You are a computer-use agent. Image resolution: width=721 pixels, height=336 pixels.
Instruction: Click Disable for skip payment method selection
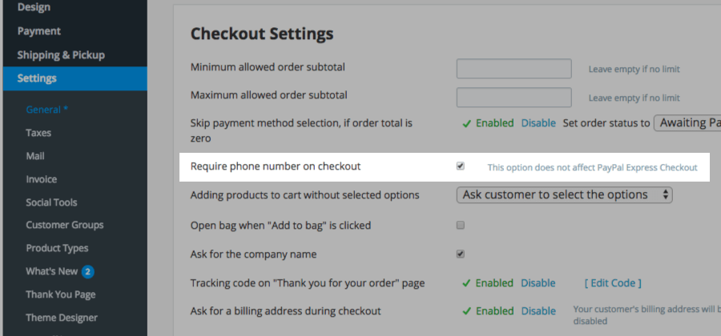(538, 123)
